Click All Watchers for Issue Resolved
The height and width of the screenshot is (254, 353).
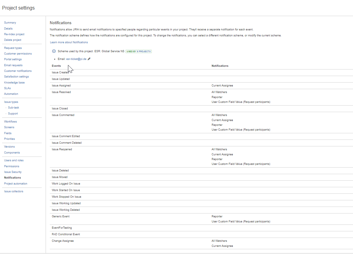(219, 92)
